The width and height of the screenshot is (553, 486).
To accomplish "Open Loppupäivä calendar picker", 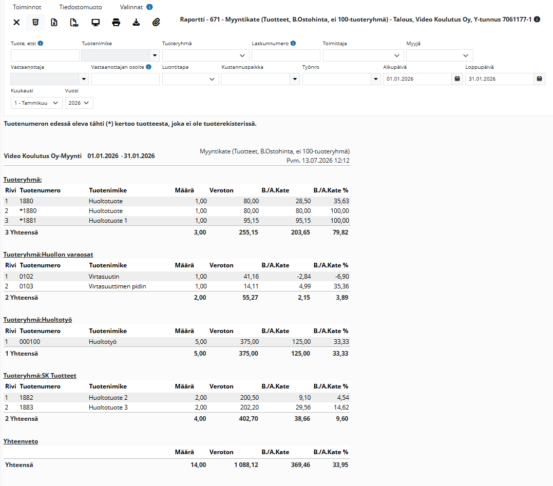I will (539, 79).
